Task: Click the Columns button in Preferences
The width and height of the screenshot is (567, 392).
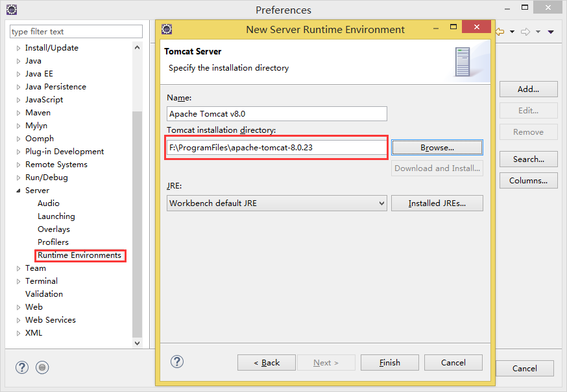Action: 528,180
